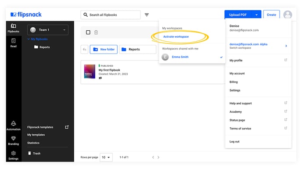Choose Log out from account menu
302x172 pixels.
point(234,142)
